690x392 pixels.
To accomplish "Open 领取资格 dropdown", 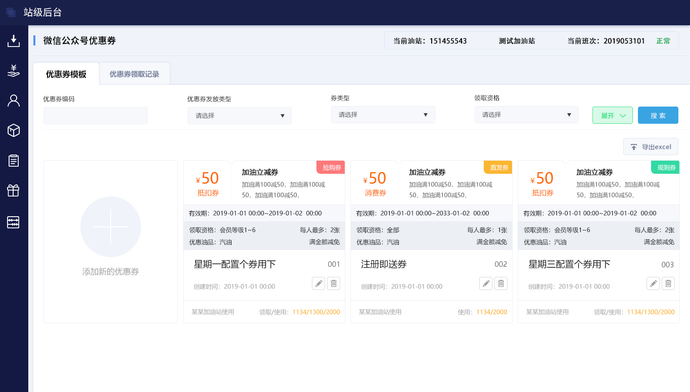I will tap(527, 115).
